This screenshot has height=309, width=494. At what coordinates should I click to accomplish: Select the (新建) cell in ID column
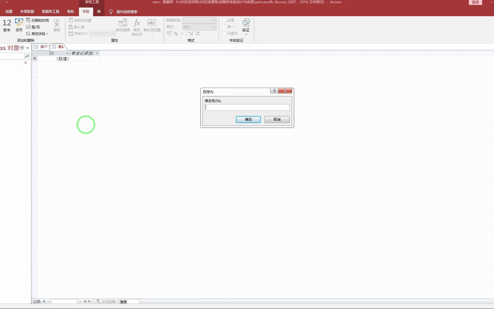tap(54, 59)
